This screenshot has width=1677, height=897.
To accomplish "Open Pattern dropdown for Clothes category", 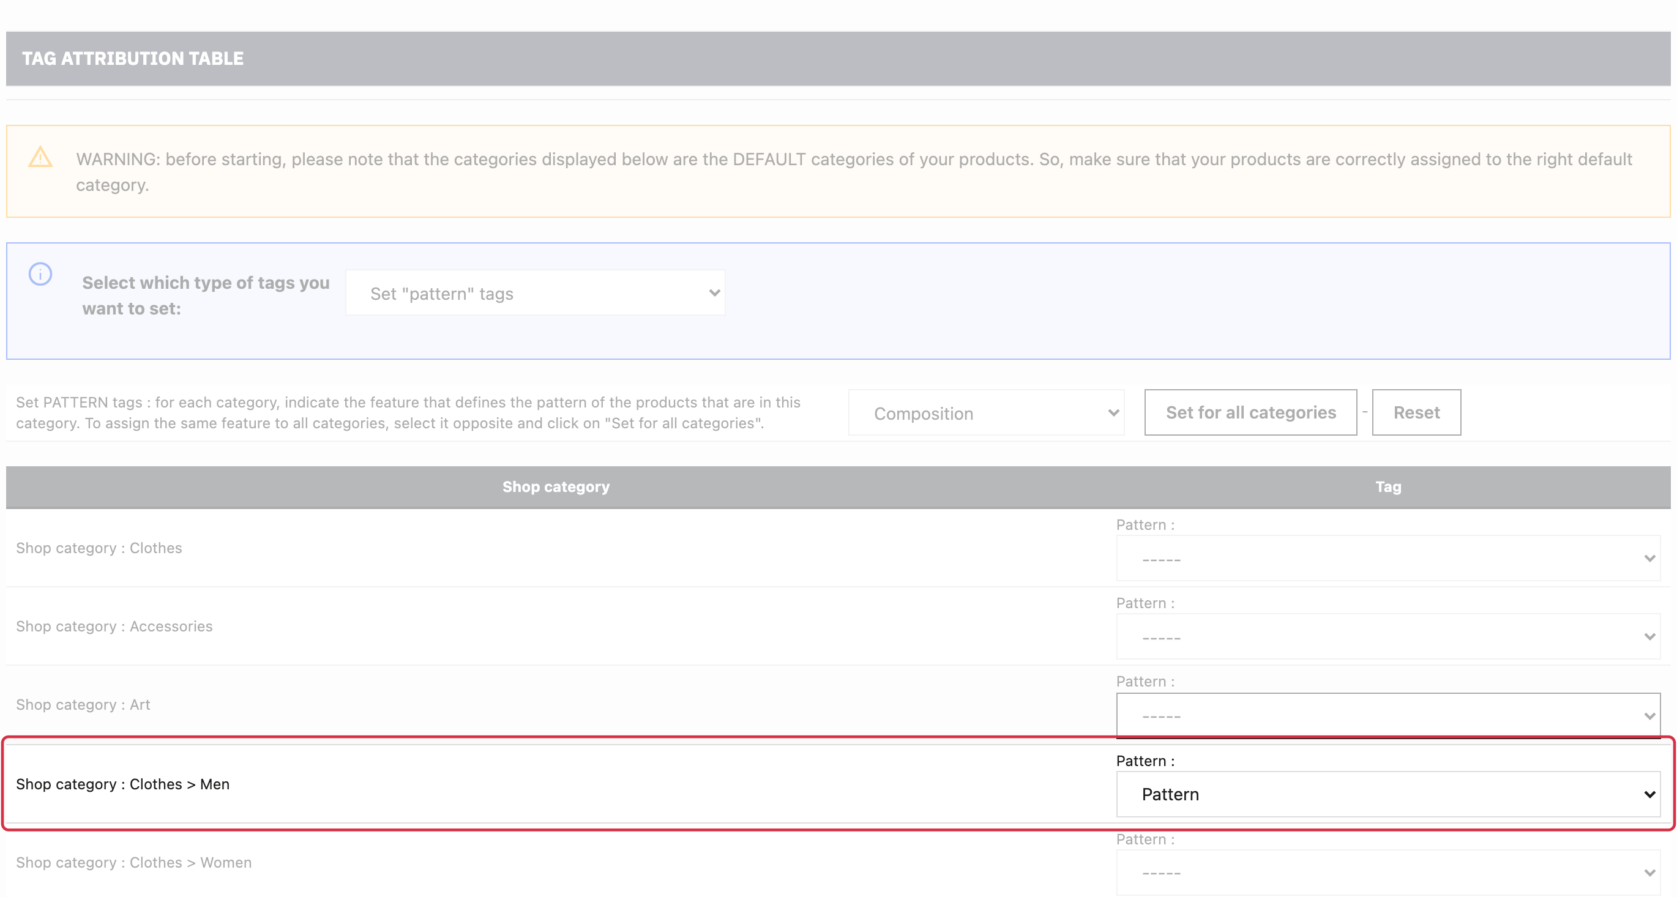I will (x=1388, y=559).
